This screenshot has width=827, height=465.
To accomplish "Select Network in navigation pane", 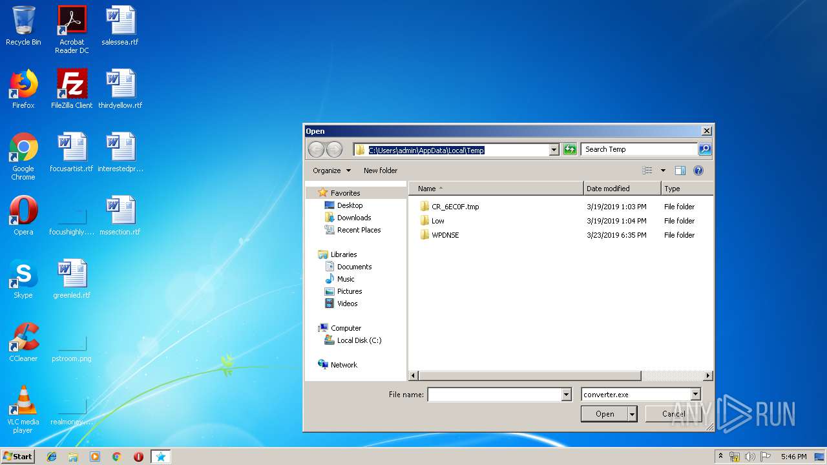I will pyautogui.click(x=337, y=365).
